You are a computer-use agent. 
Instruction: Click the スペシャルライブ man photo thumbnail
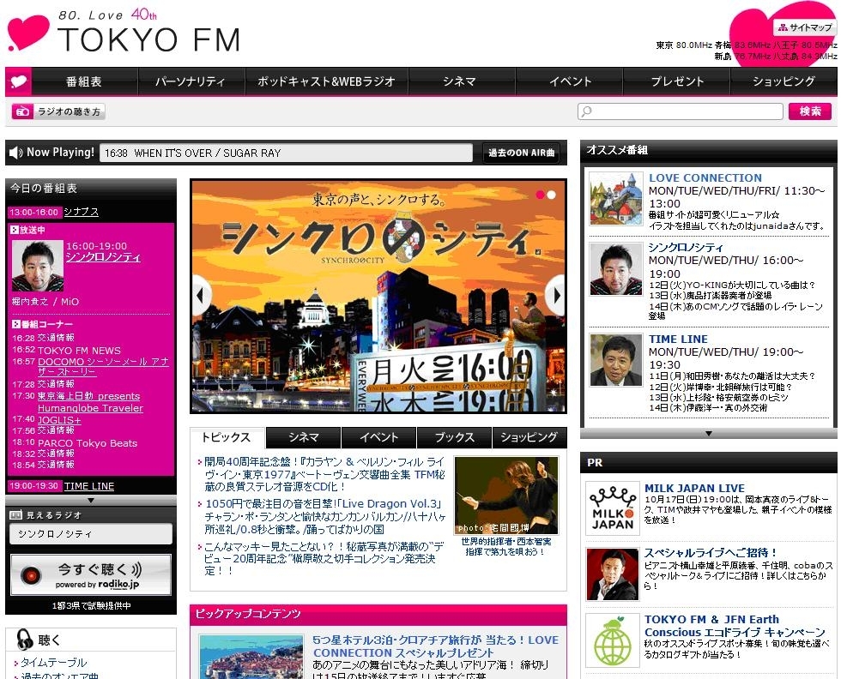pos(613,574)
